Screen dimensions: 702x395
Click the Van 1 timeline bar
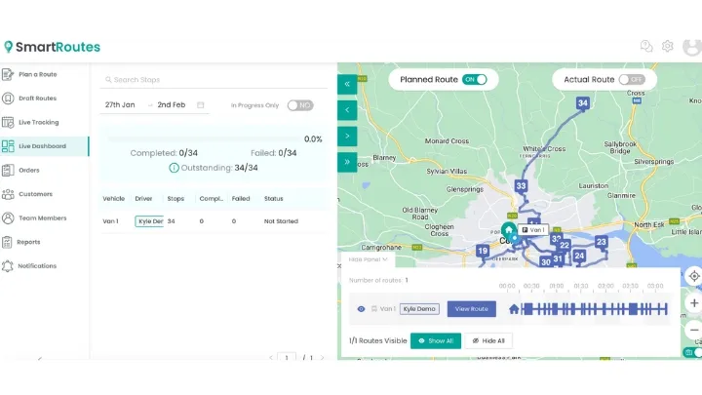click(594, 309)
